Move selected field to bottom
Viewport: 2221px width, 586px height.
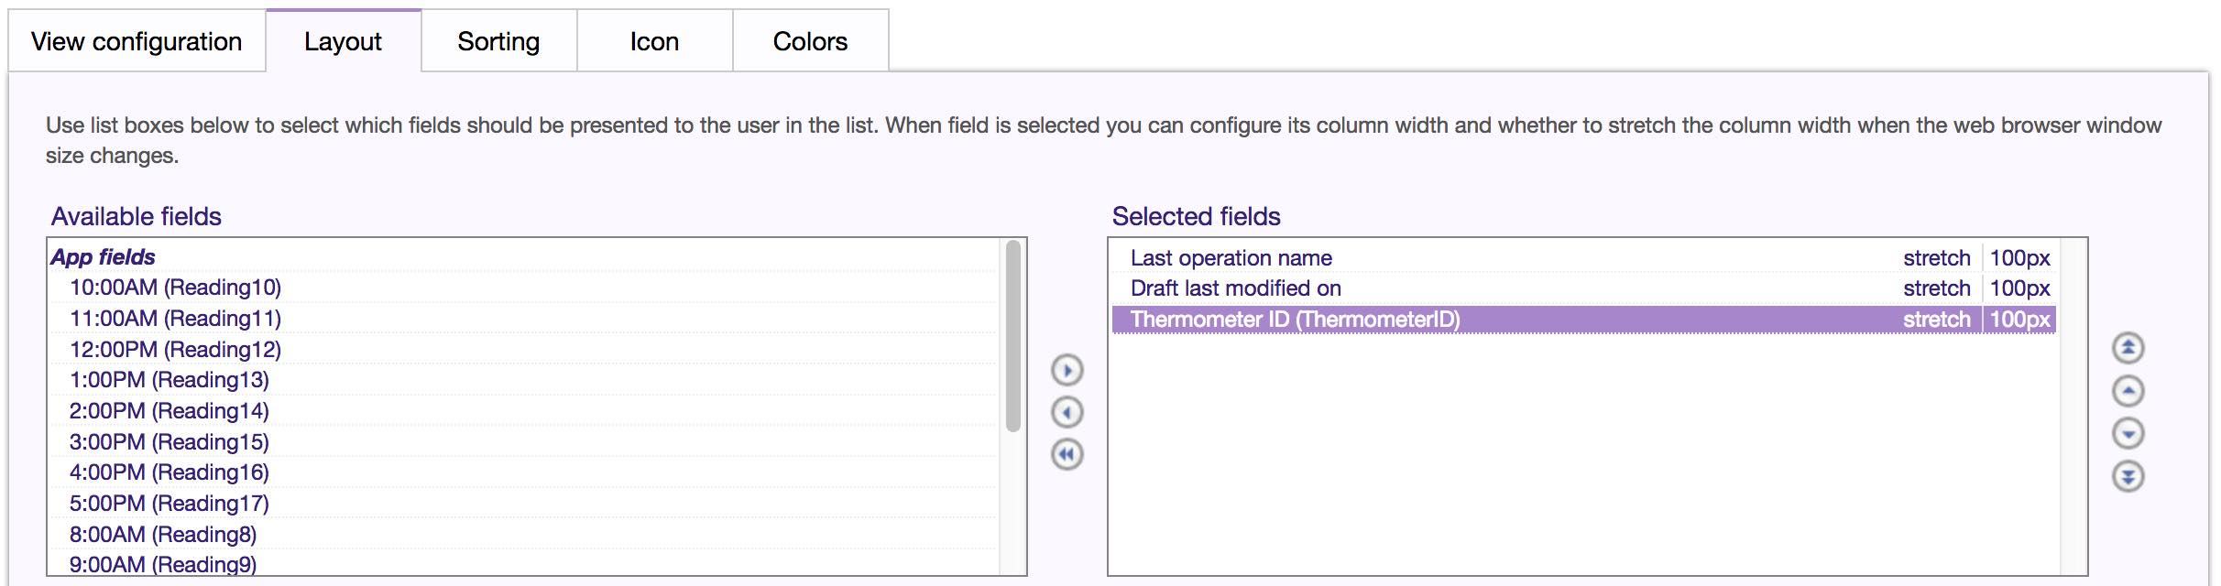[2128, 476]
